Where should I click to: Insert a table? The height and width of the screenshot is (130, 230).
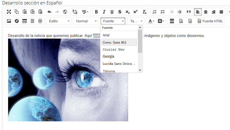pos(25,21)
